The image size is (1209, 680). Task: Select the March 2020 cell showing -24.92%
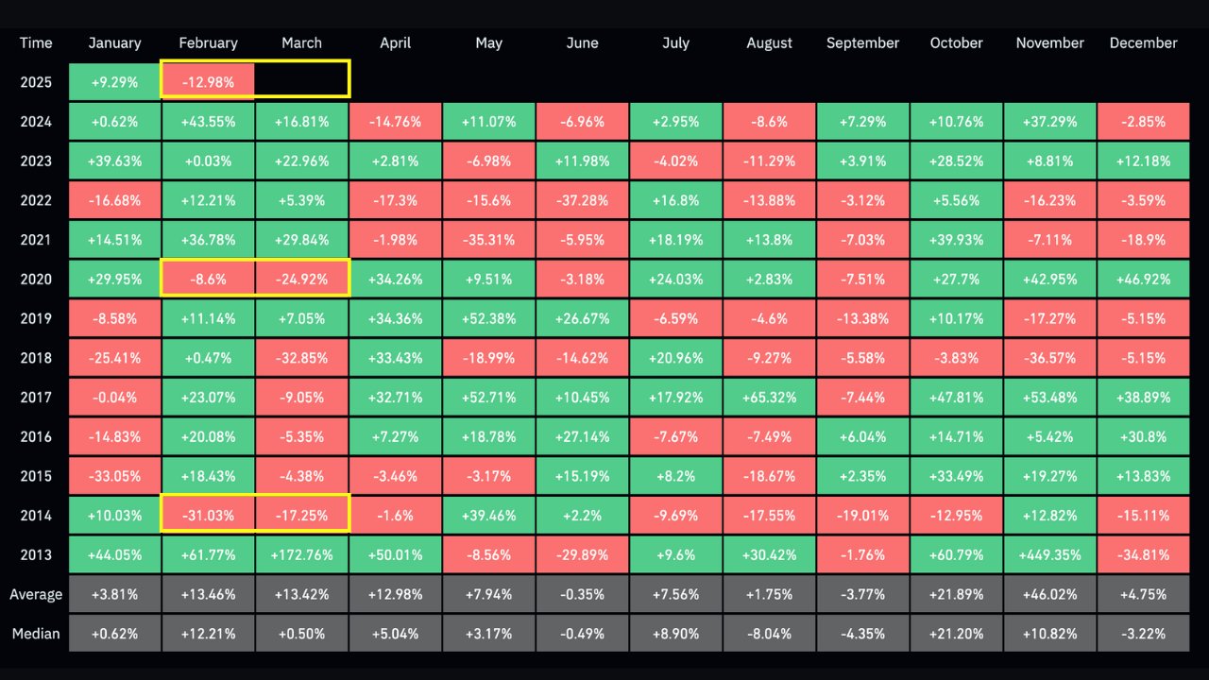pyautogui.click(x=301, y=279)
